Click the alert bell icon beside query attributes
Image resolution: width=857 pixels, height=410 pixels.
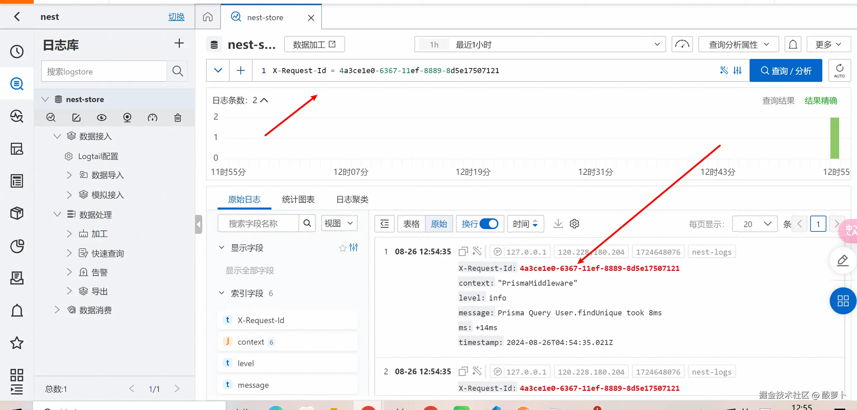coord(793,44)
